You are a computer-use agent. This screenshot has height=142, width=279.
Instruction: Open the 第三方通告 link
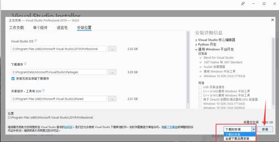[x=171, y=127]
